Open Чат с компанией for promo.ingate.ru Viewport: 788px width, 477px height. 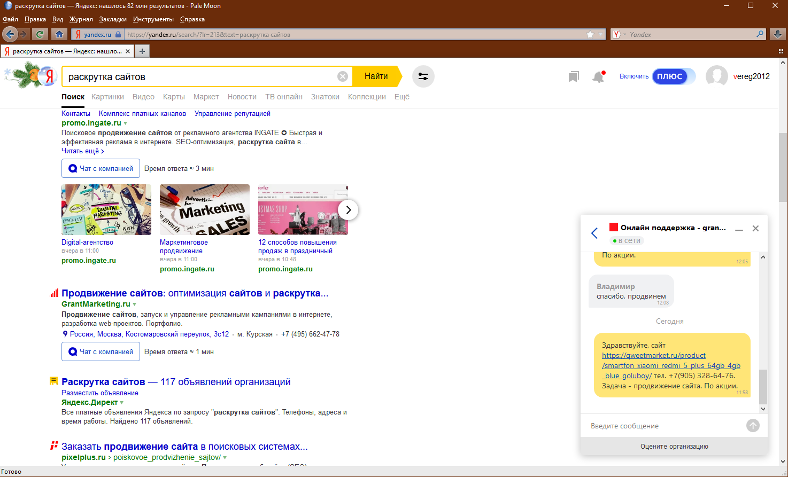[101, 168]
